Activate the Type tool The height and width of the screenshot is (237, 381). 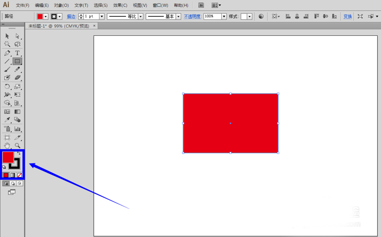[x=17, y=53]
